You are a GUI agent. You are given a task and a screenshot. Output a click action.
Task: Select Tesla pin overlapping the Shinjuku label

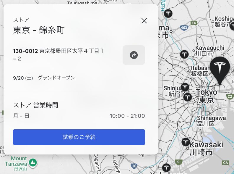point(185,87)
